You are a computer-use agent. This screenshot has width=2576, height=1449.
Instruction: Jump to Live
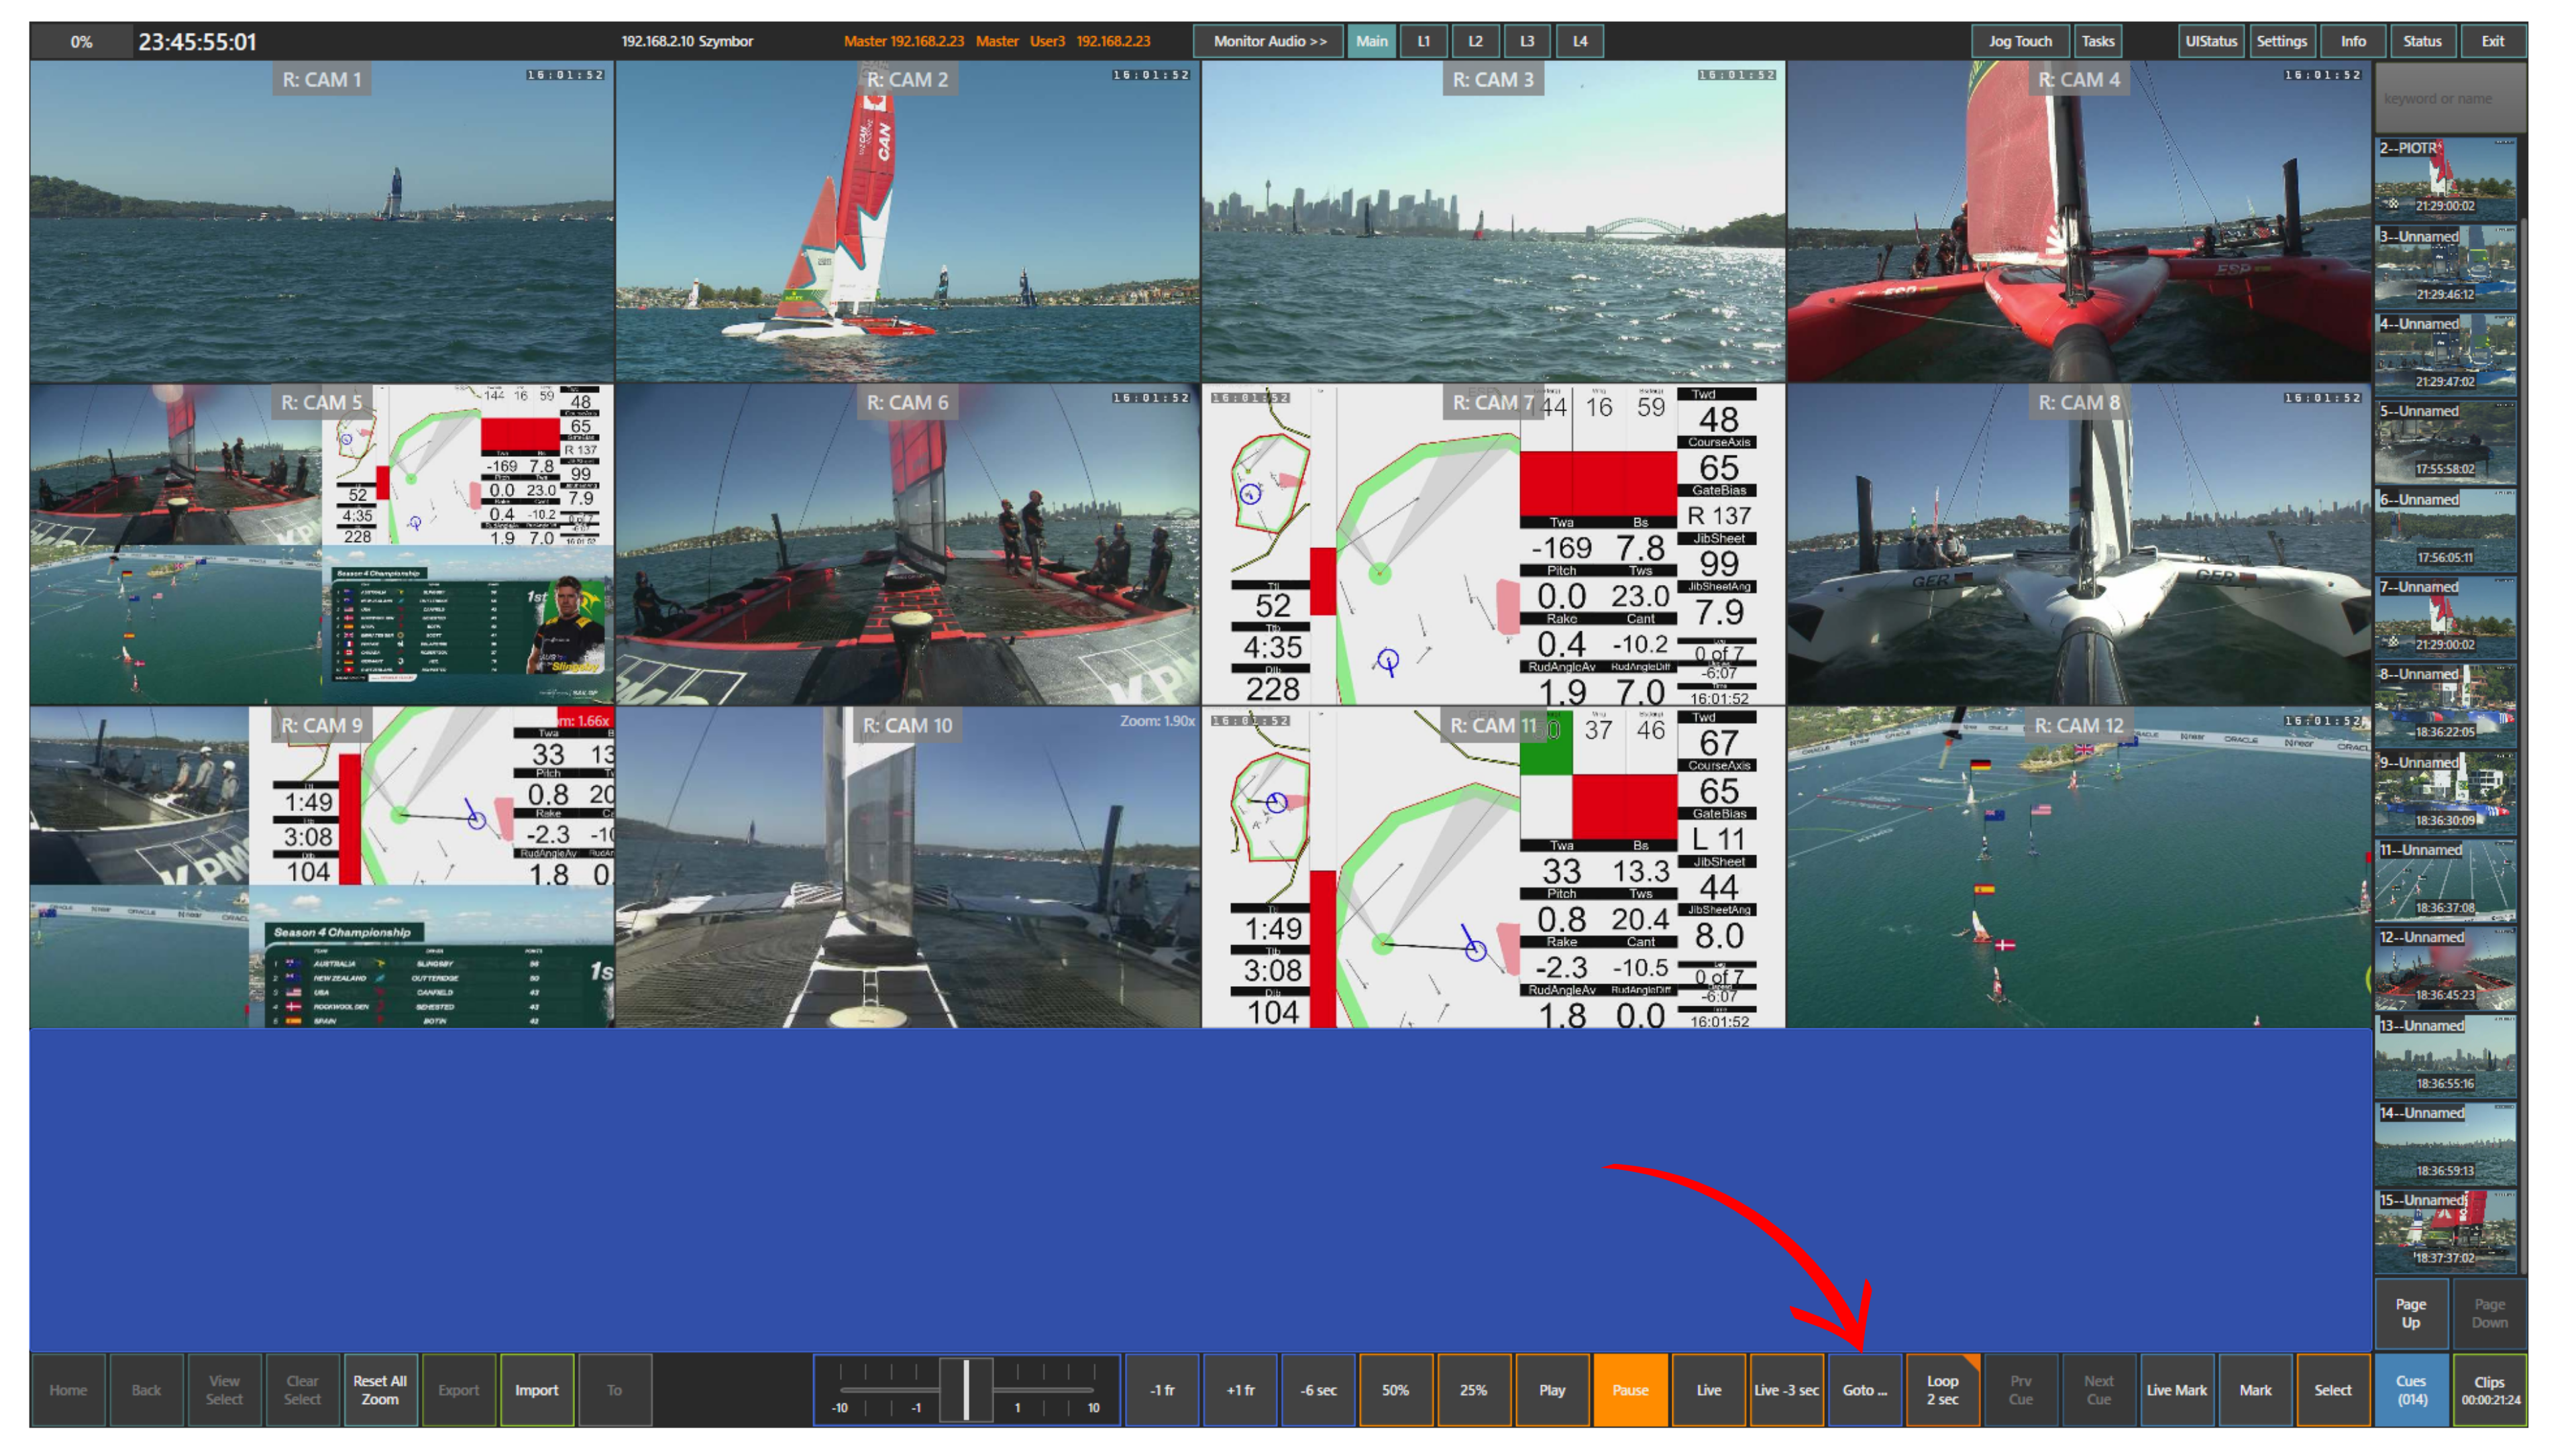point(1708,1389)
